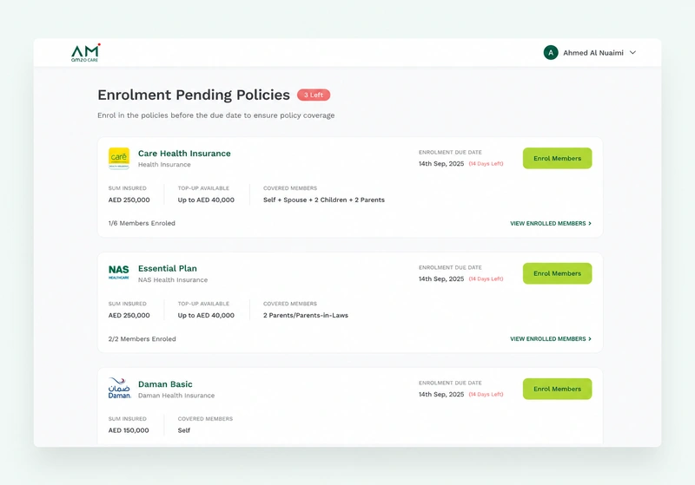Image resolution: width=695 pixels, height=485 pixels.
Task: Click the Ahmed Al Nuaimi username
Action: tap(593, 53)
